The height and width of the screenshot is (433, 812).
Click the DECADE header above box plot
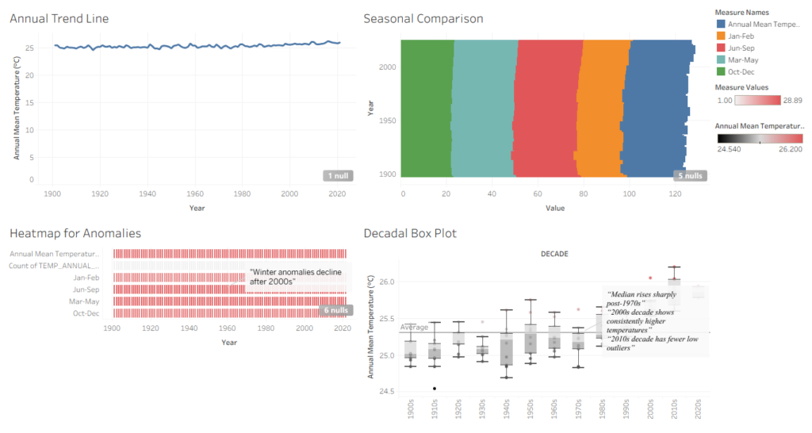pos(554,254)
